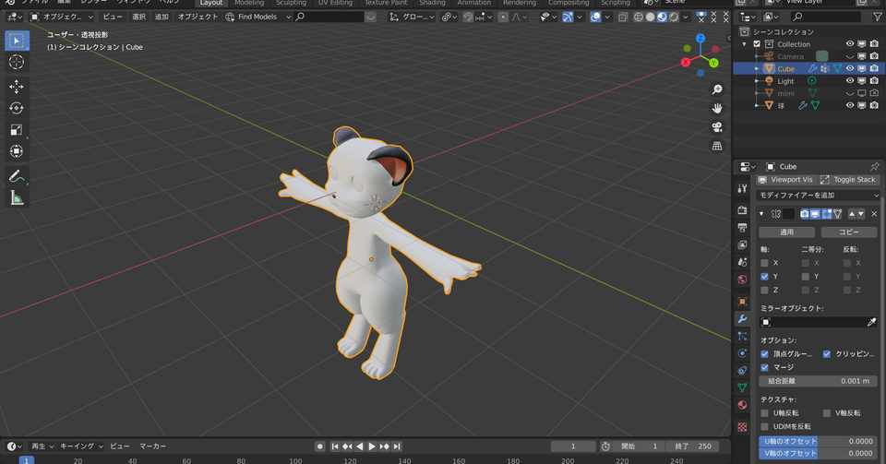Select the Transform tool
886x464 pixels.
coord(17,151)
